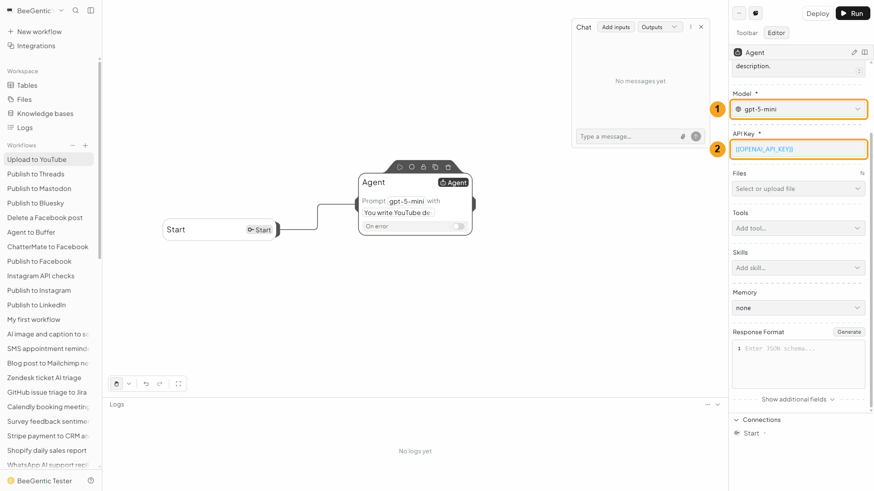Switch to the Toolbar tab
Image resolution: width=874 pixels, height=491 pixels.
pos(747,33)
